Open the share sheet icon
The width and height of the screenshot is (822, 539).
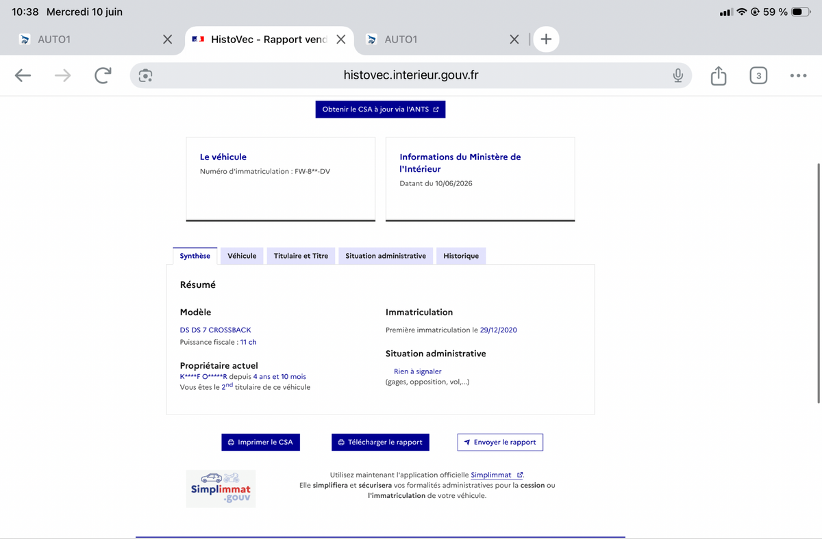coord(718,75)
